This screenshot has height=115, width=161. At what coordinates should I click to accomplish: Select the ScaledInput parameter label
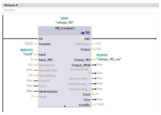[82, 44]
